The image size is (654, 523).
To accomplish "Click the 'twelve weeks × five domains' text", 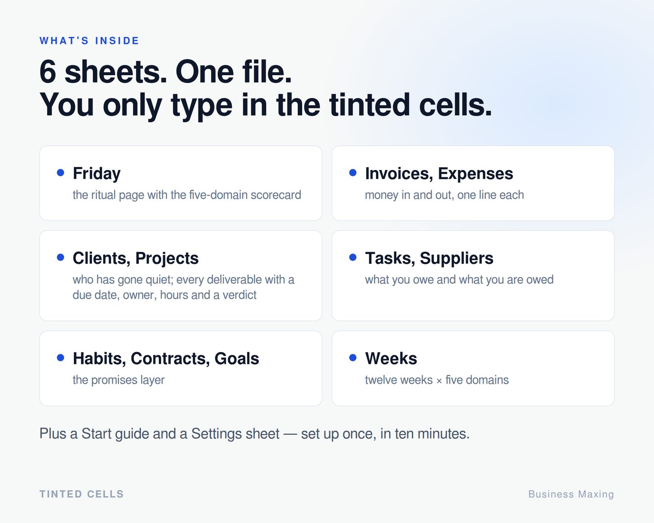I will click(437, 380).
